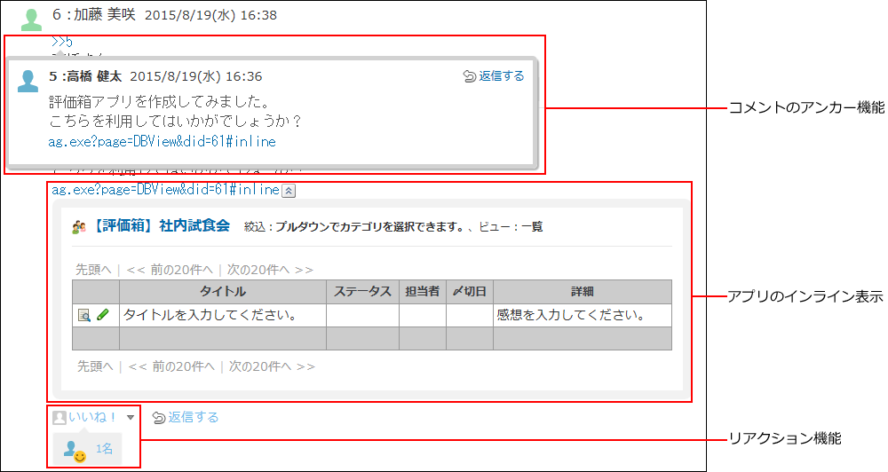The height and width of the screenshot is (472, 888).
Task: Click the 担当者 column header
Action: click(x=423, y=292)
